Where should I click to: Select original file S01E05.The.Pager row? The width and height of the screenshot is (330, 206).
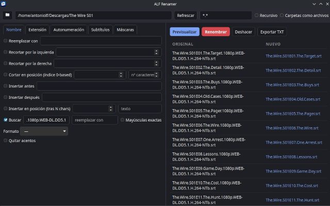(208, 113)
